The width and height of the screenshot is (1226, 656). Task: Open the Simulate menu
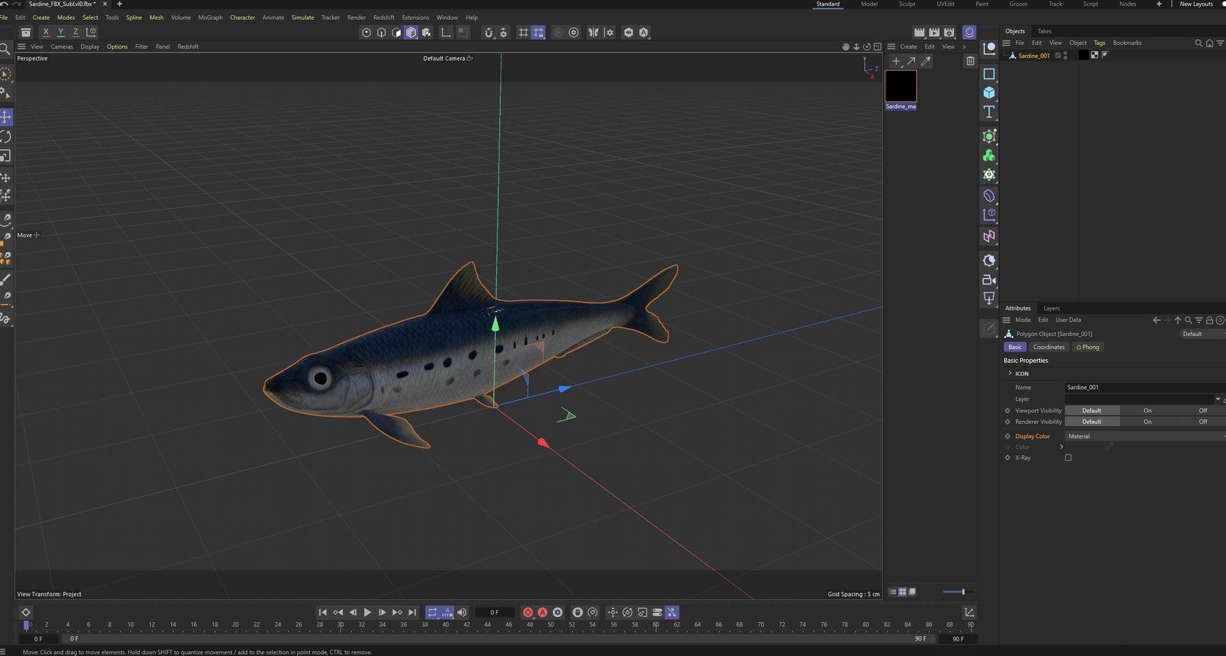(303, 17)
